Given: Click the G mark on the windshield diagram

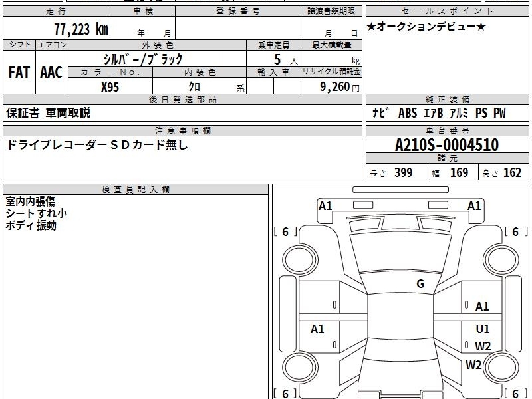Looking at the screenshot, I should [x=420, y=284].
